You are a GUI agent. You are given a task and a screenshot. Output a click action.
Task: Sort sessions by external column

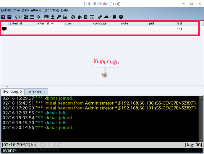click(22, 23)
